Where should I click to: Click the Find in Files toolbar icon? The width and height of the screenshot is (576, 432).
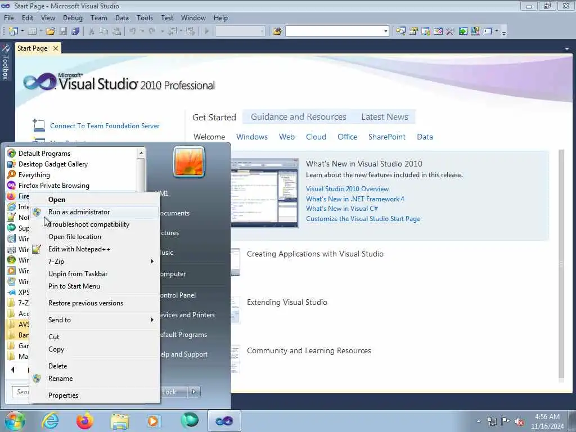pos(277,31)
